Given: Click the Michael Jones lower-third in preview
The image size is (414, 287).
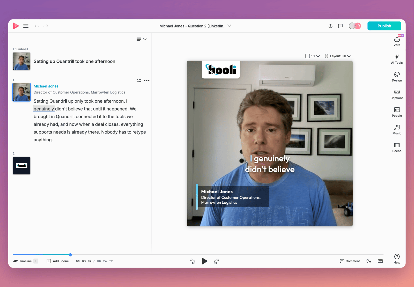Looking at the screenshot, I should coord(232,197).
